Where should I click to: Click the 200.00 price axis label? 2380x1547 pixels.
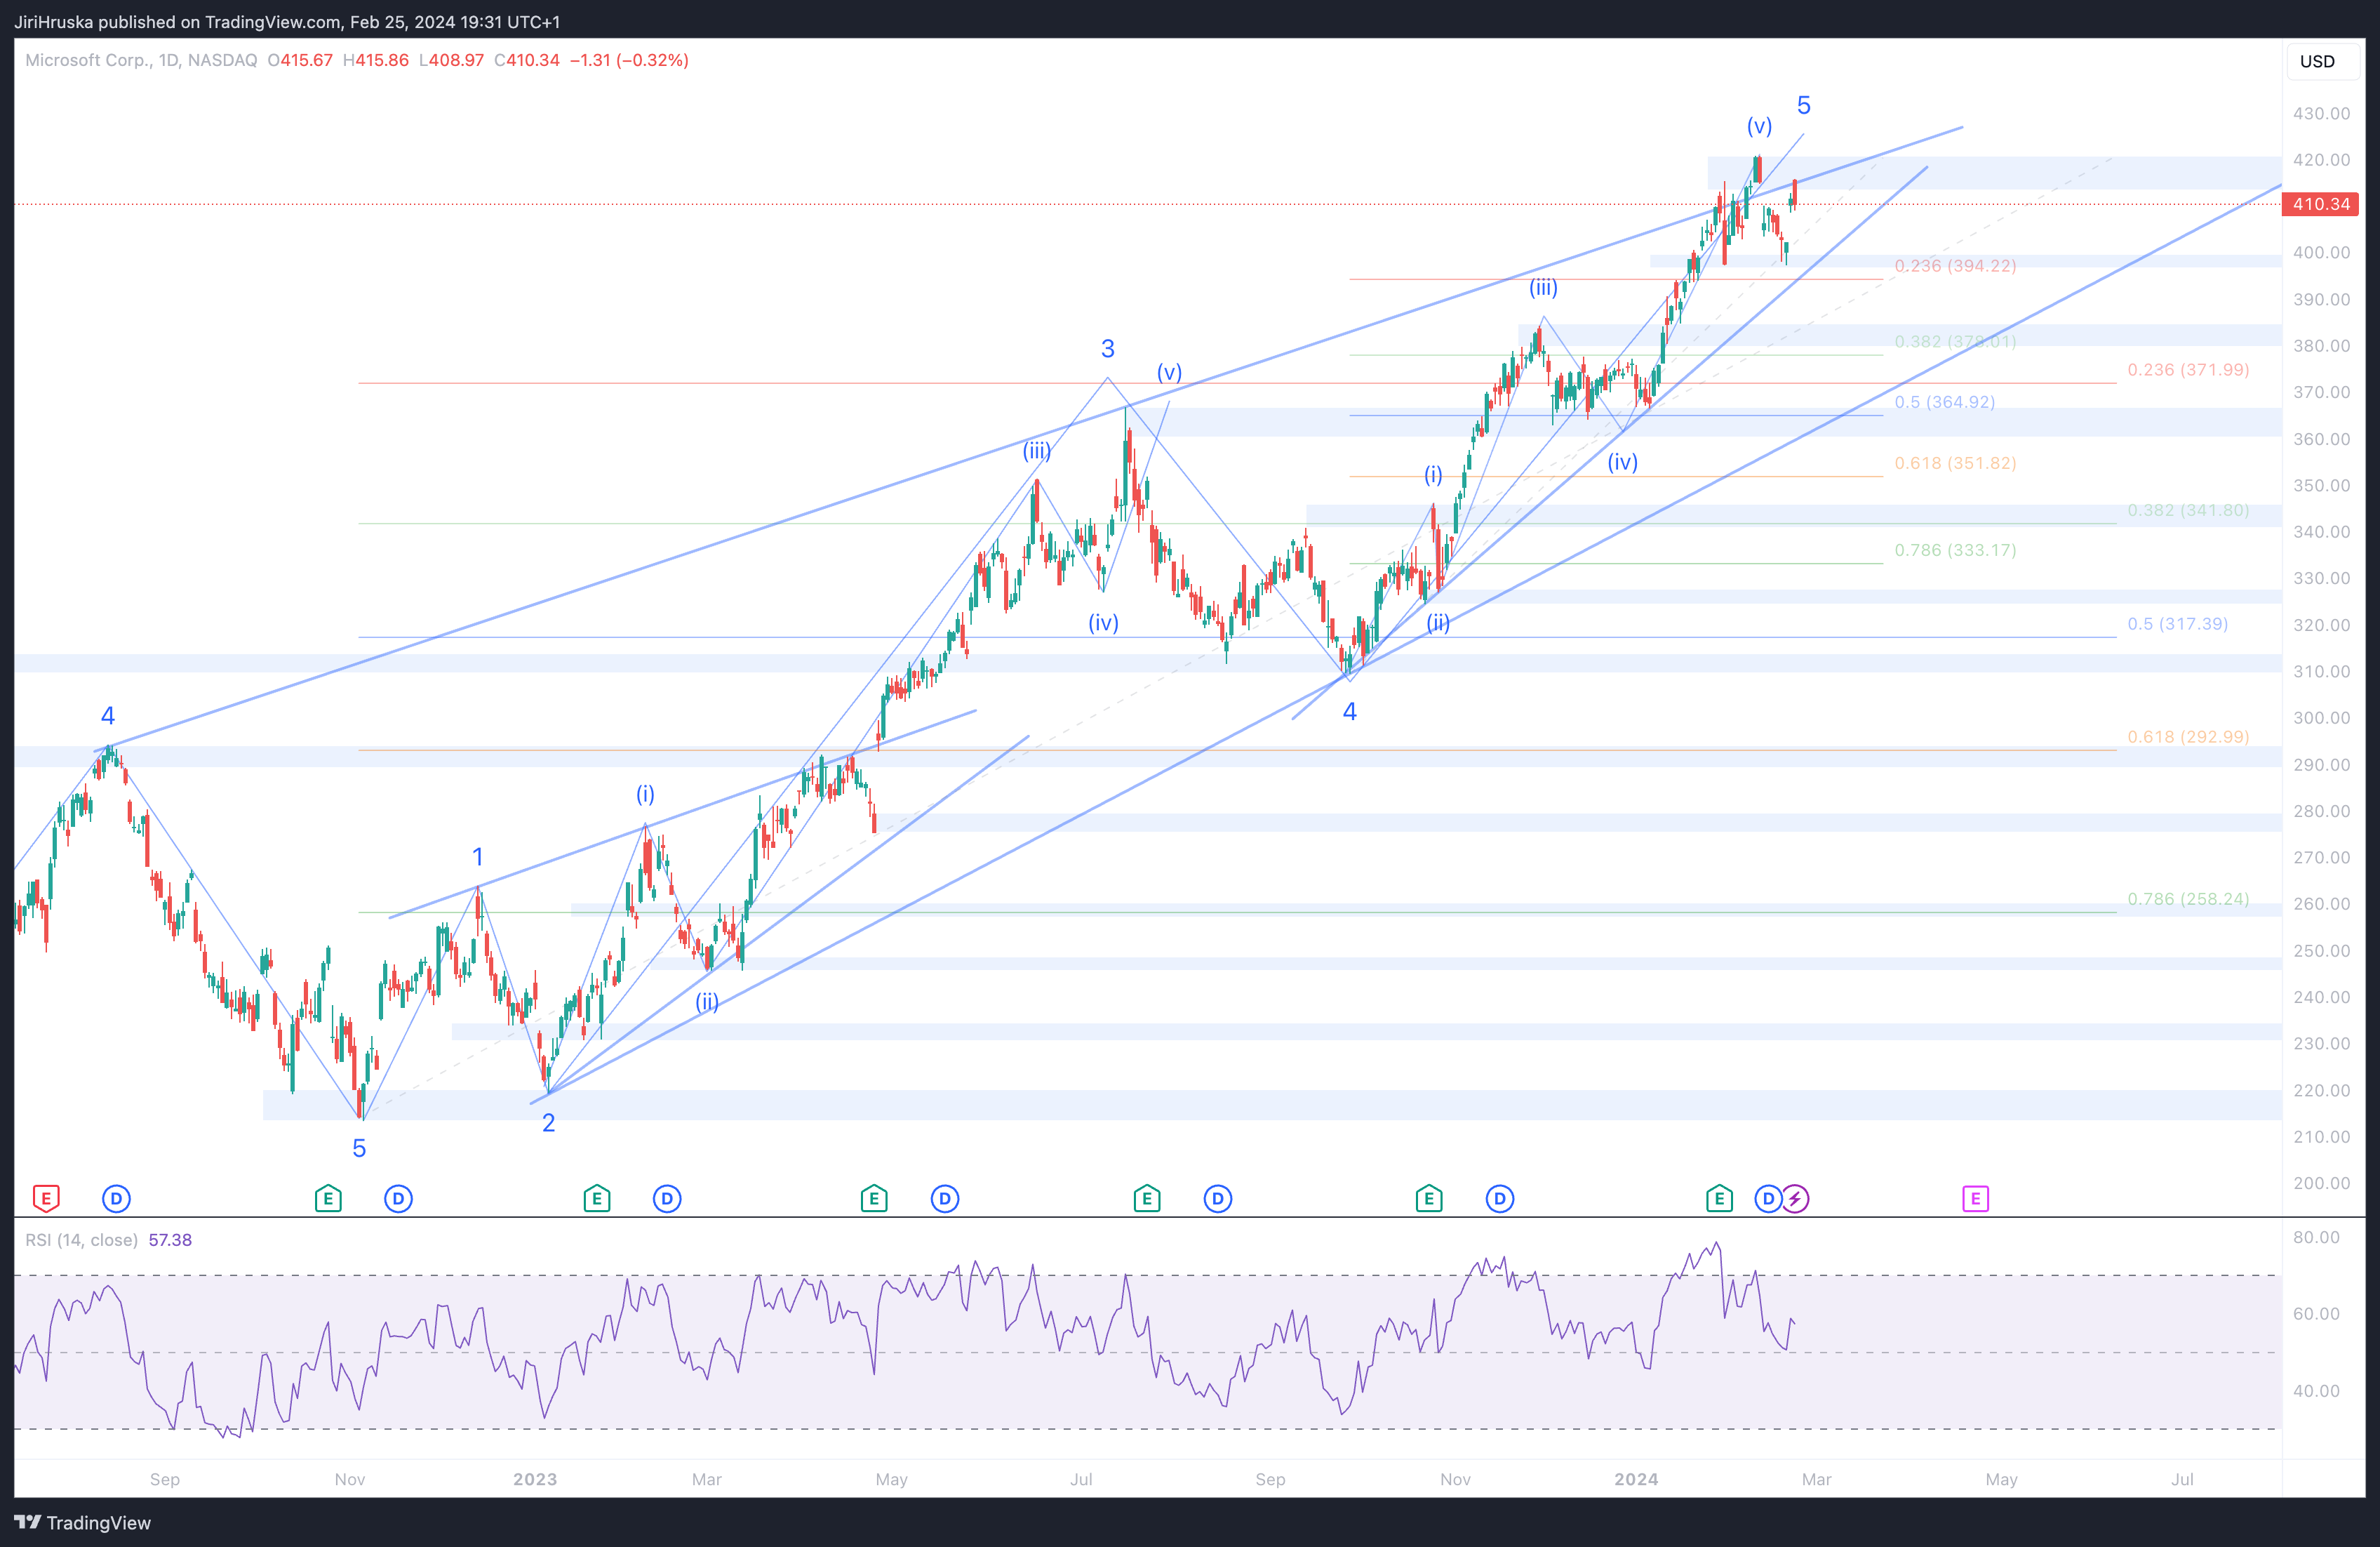coord(2321,1183)
